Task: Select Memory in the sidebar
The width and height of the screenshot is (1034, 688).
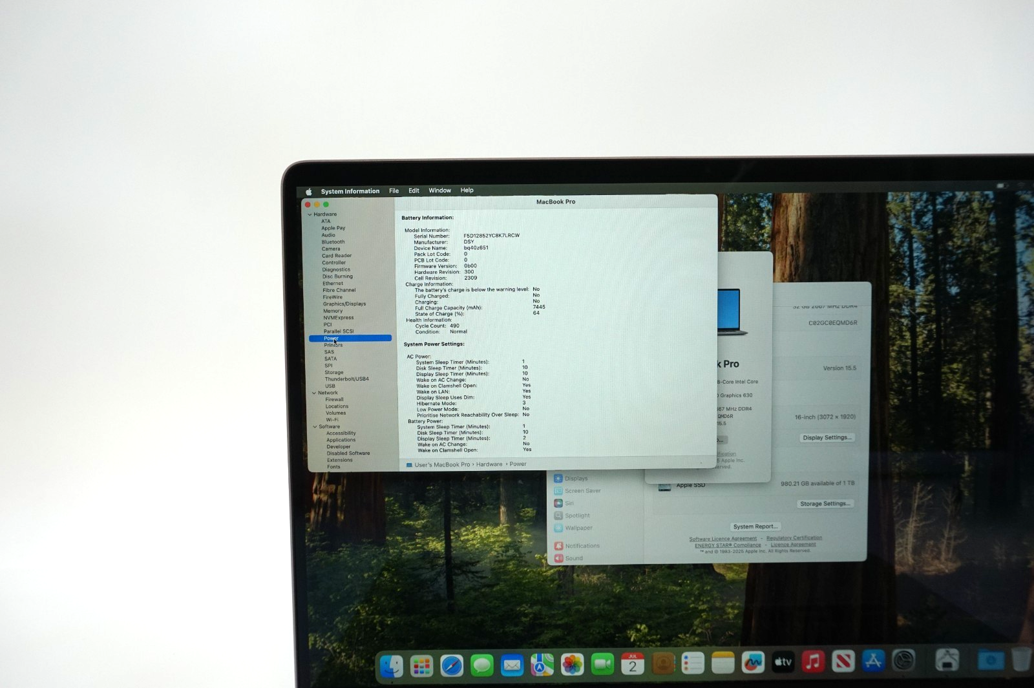Action: [333, 311]
